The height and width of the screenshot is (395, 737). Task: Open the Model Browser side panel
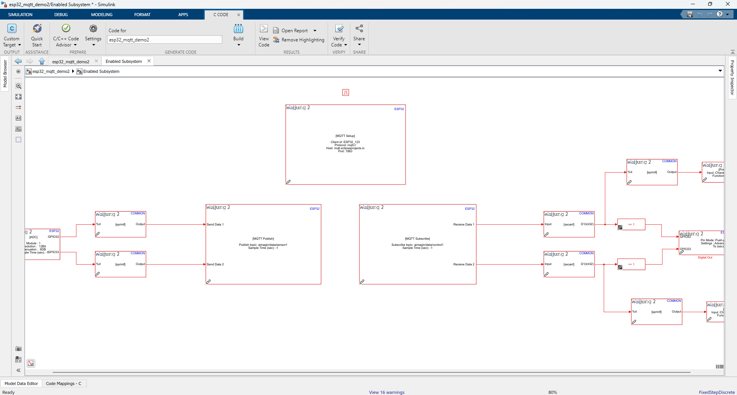(x=5, y=74)
